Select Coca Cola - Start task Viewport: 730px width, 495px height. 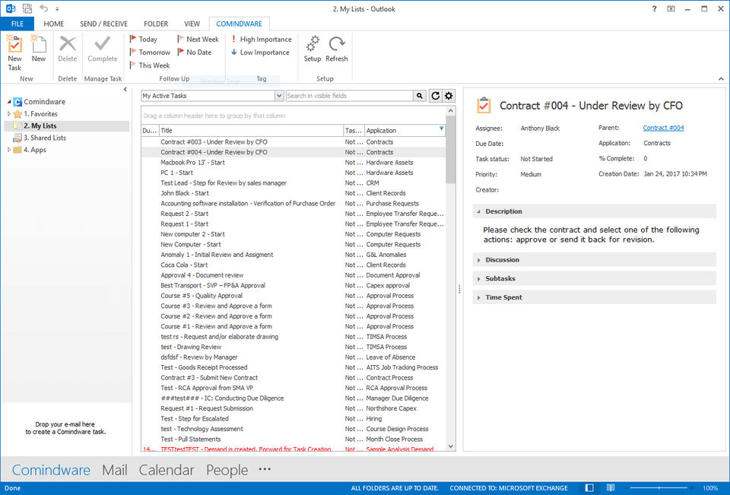294,265
